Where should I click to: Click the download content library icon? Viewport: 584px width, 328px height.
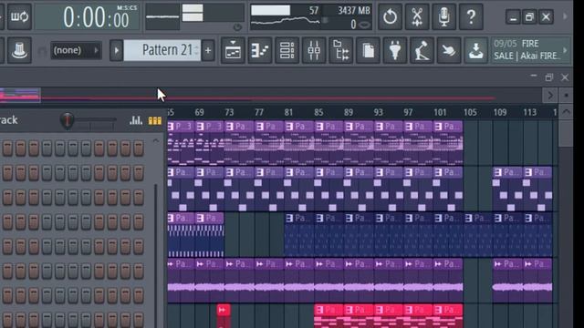pyautogui.click(x=476, y=50)
